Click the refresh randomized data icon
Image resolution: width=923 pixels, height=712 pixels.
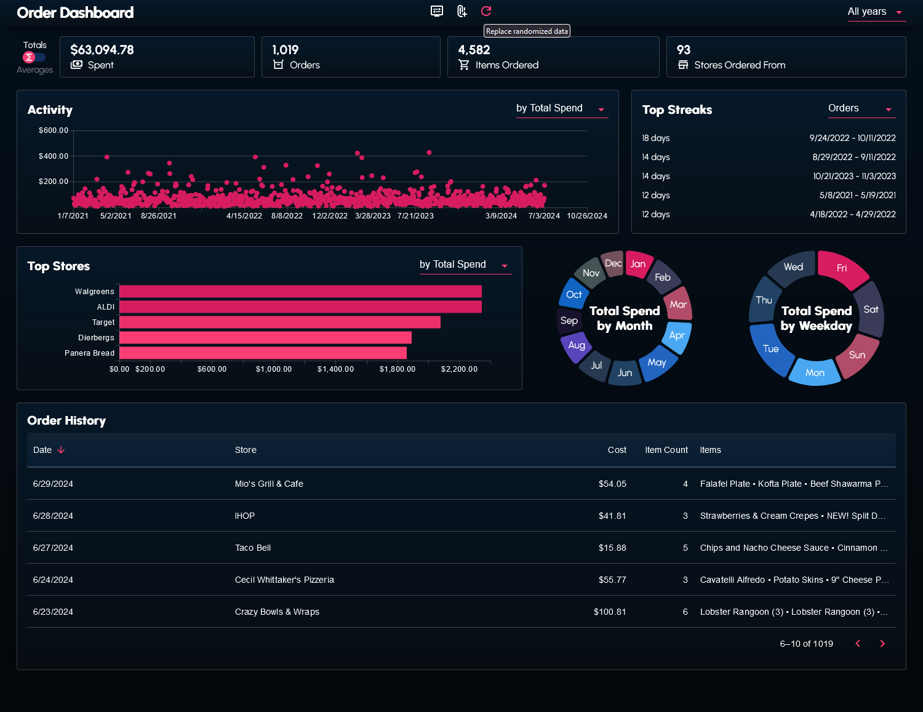[x=486, y=11]
